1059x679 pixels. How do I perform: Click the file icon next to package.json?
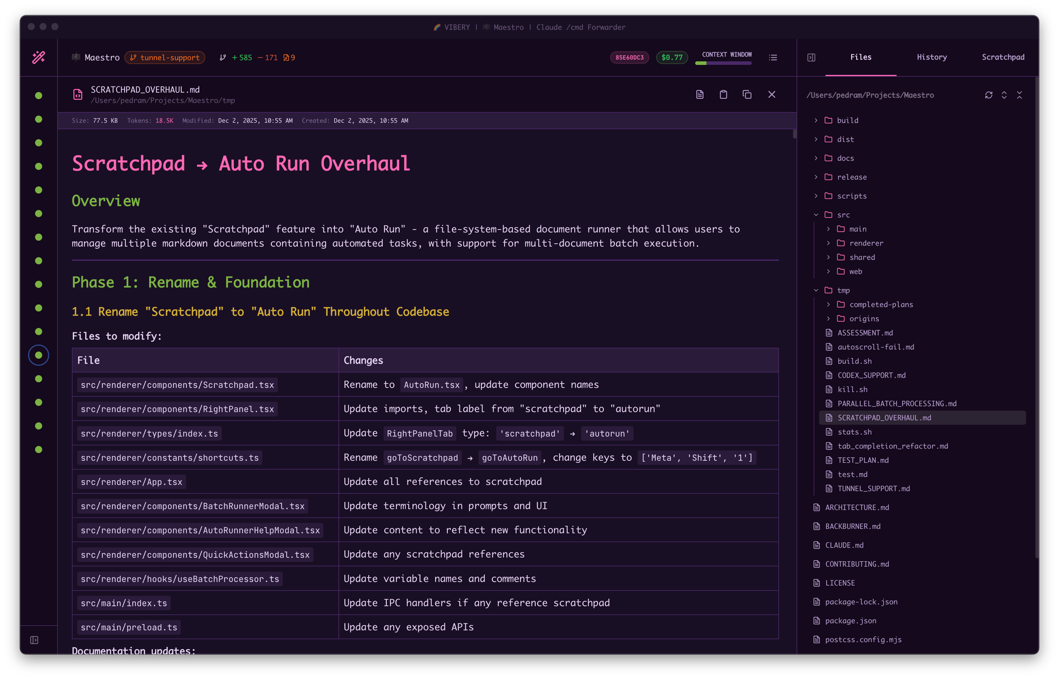click(x=816, y=621)
